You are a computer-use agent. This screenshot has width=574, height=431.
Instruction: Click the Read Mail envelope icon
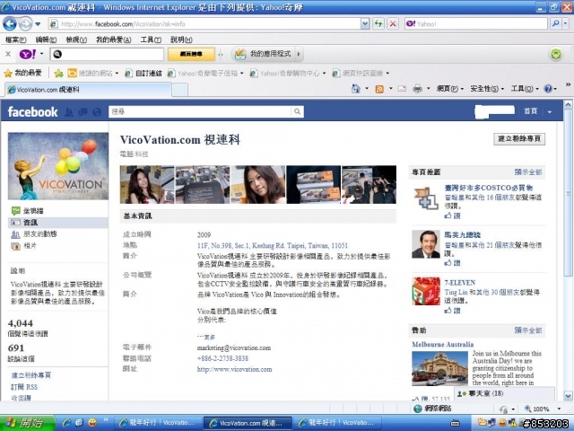coord(402,89)
